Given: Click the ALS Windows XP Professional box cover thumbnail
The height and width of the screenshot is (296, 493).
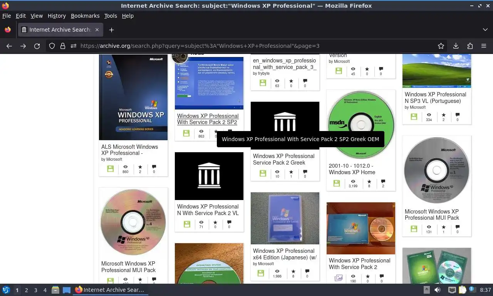Looking at the screenshot, I should pos(133,97).
